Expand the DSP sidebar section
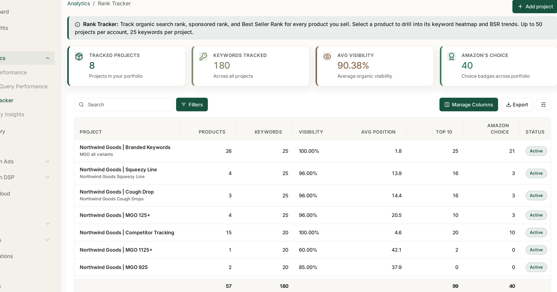Screen dimensions: 557x292 48,177
